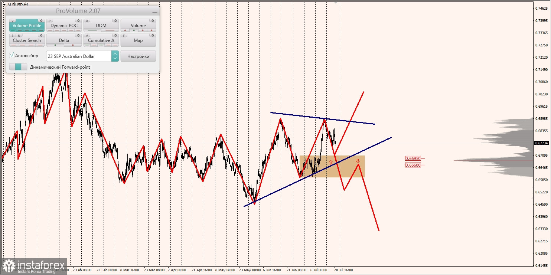Screen dimensions: 551x275
Task: Click the chart menu triangle beside AUDUSD,H4
Action: click(4, 4)
